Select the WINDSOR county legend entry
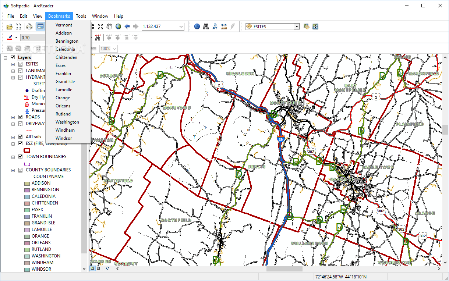This screenshot has width=449, height=281. pos(41,269)
